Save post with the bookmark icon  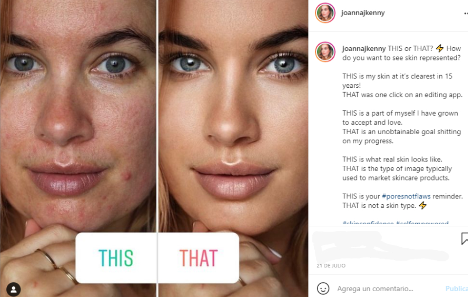[465, 238]
